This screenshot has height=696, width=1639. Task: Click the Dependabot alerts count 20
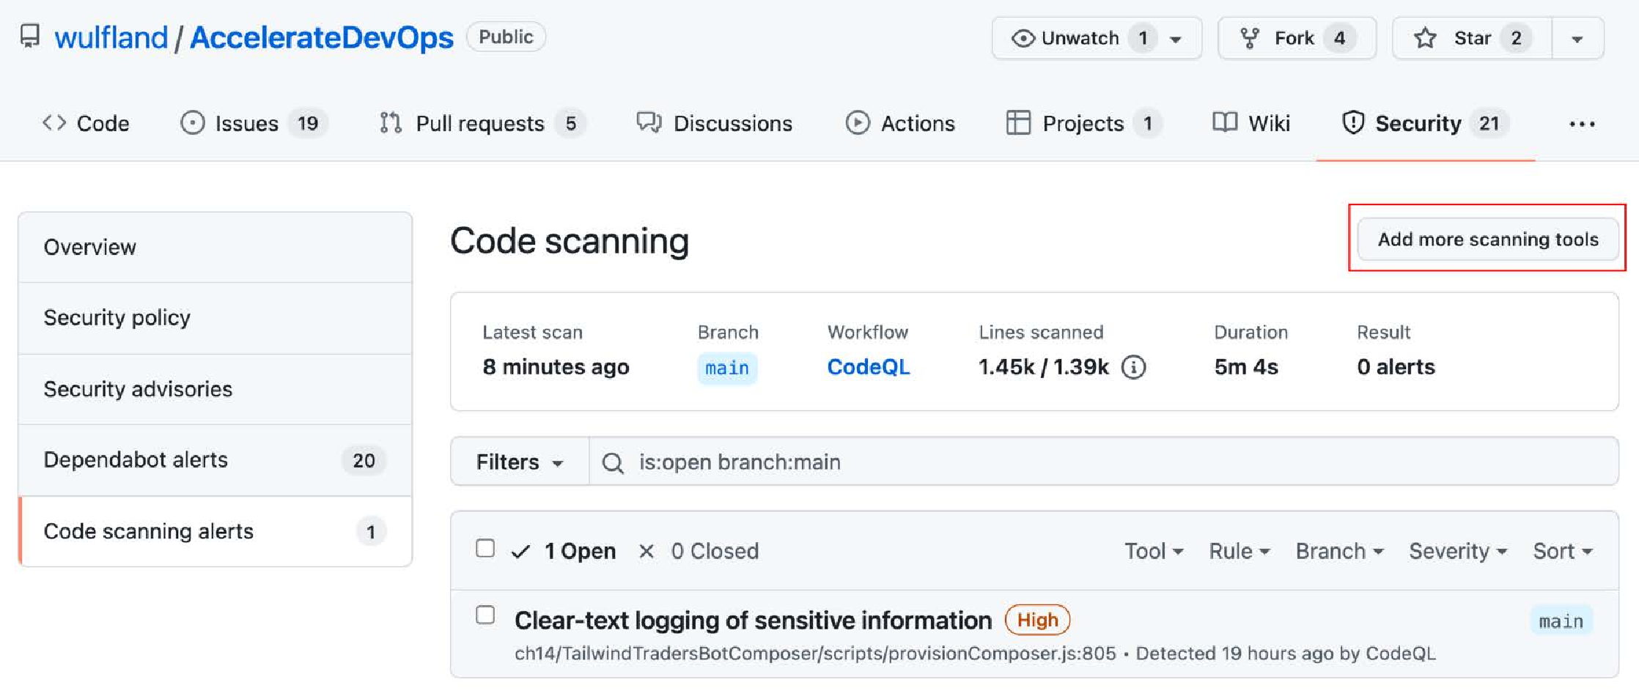tap(364, 460)
